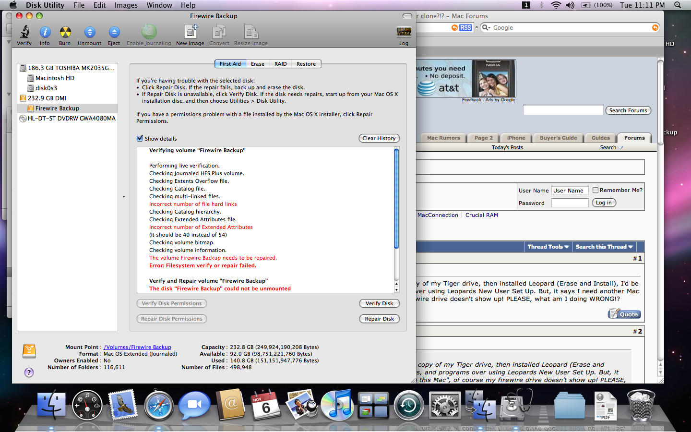The width and height of the screenshot is (691, 432).
Task: Open the Info toolbar icon
Action: 45,33
